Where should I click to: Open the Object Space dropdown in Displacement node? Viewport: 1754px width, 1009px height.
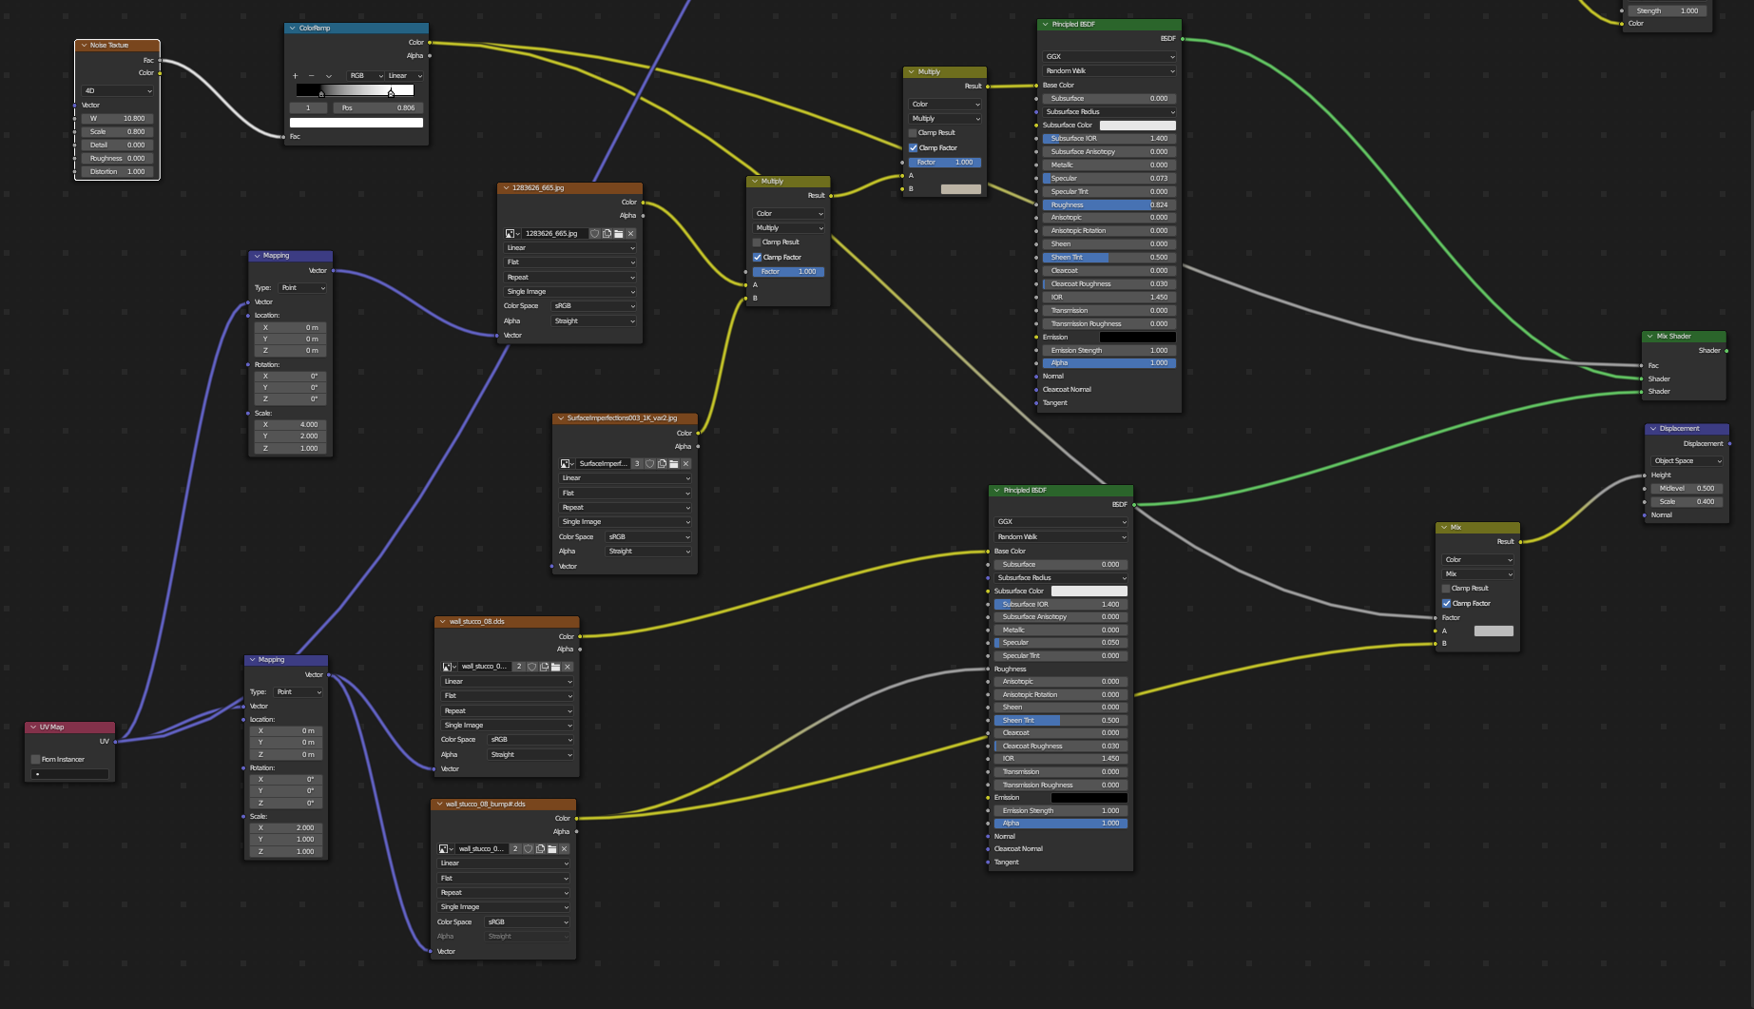pyautogui.click(x=1687, y=461)
